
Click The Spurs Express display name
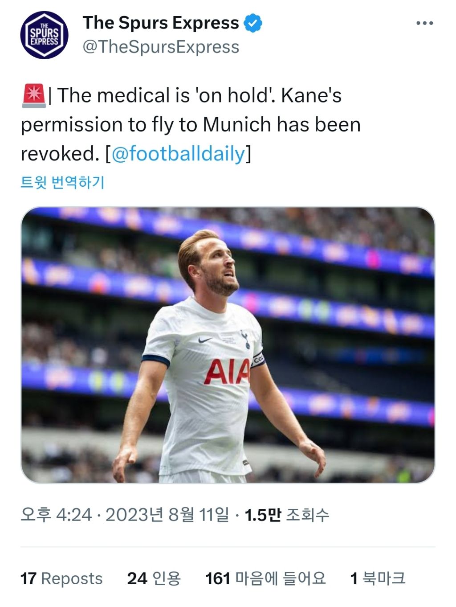click(x=161, y=23)
